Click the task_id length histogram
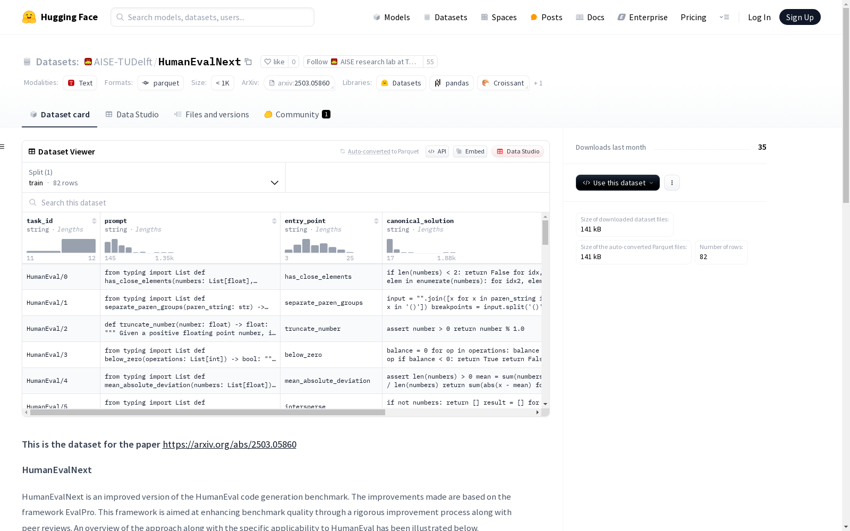This screenshot has width=850, height=531. pyautogui.click(x=61, y=245)
